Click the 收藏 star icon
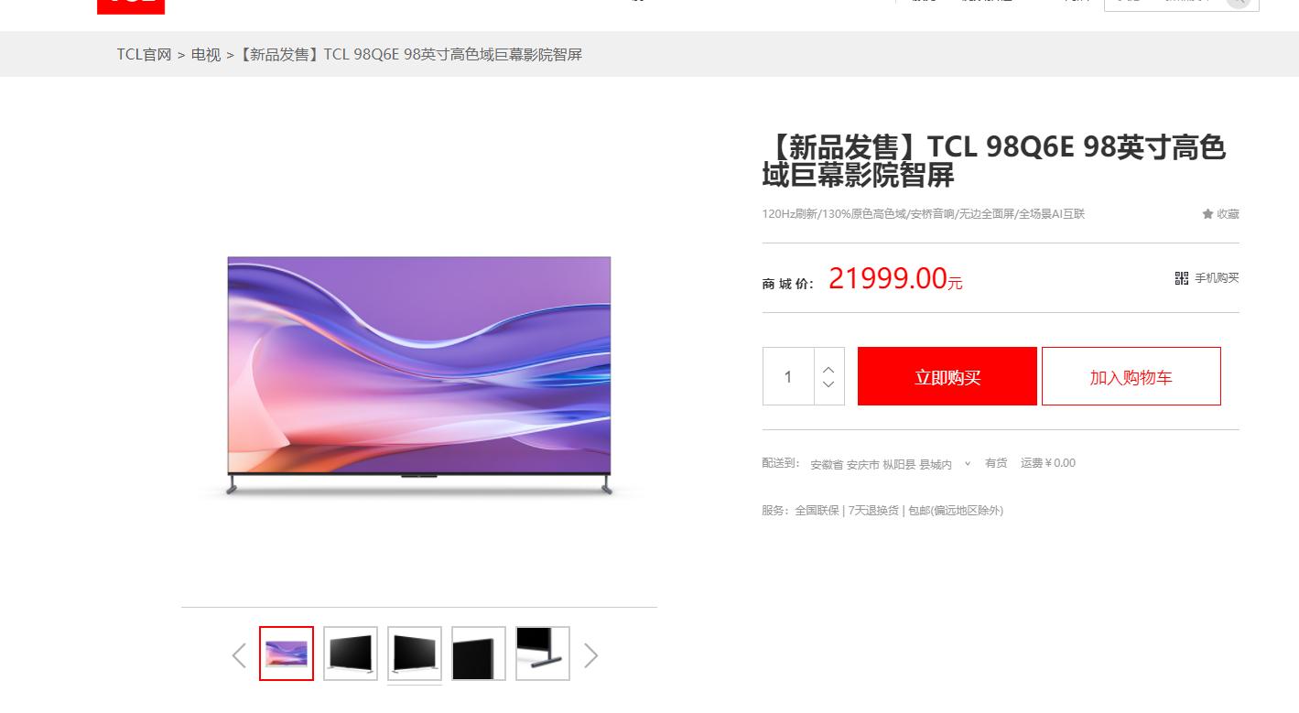This screenshot has height=713, width=1299. pyautogui.click(x=1207, y=214)
